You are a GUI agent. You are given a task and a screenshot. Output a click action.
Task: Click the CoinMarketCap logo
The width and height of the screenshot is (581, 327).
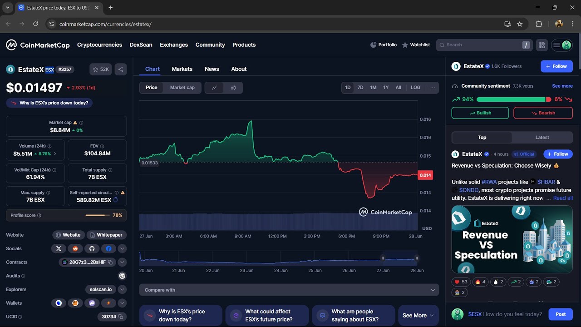tap(38, 45)
